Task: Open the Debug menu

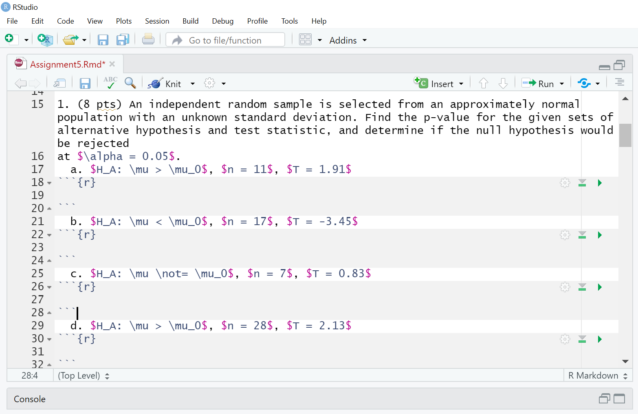Action: click(223, 21)
